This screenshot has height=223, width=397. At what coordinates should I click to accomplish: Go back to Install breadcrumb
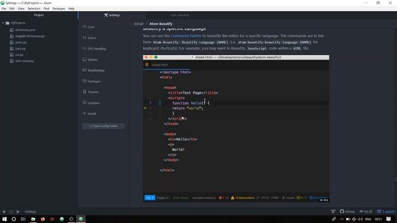pos(138,24)
